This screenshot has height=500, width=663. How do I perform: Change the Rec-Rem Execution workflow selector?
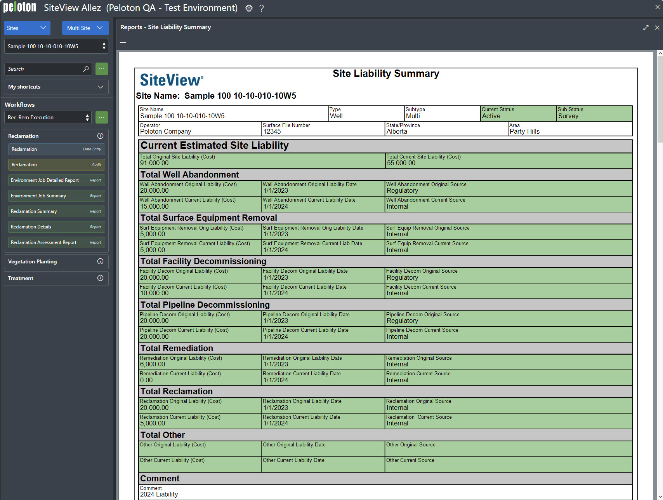(48, 117)
